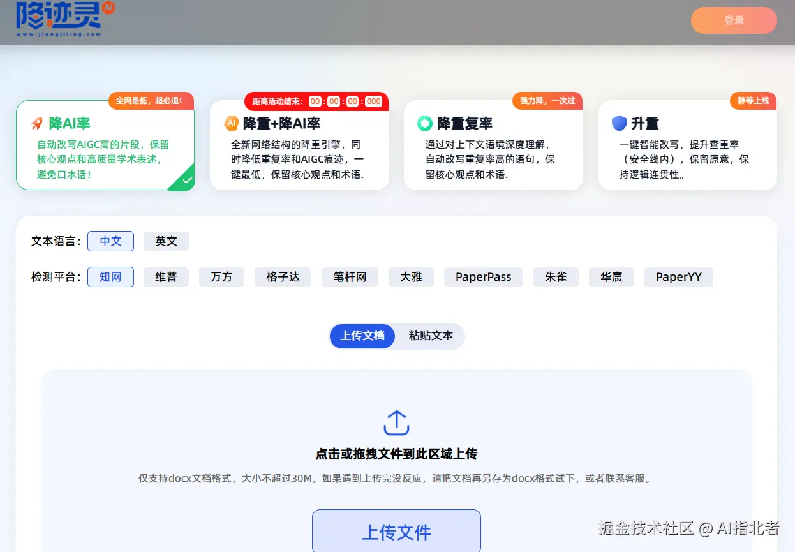Select 格子达 detection platform

(x=283, y=277)
